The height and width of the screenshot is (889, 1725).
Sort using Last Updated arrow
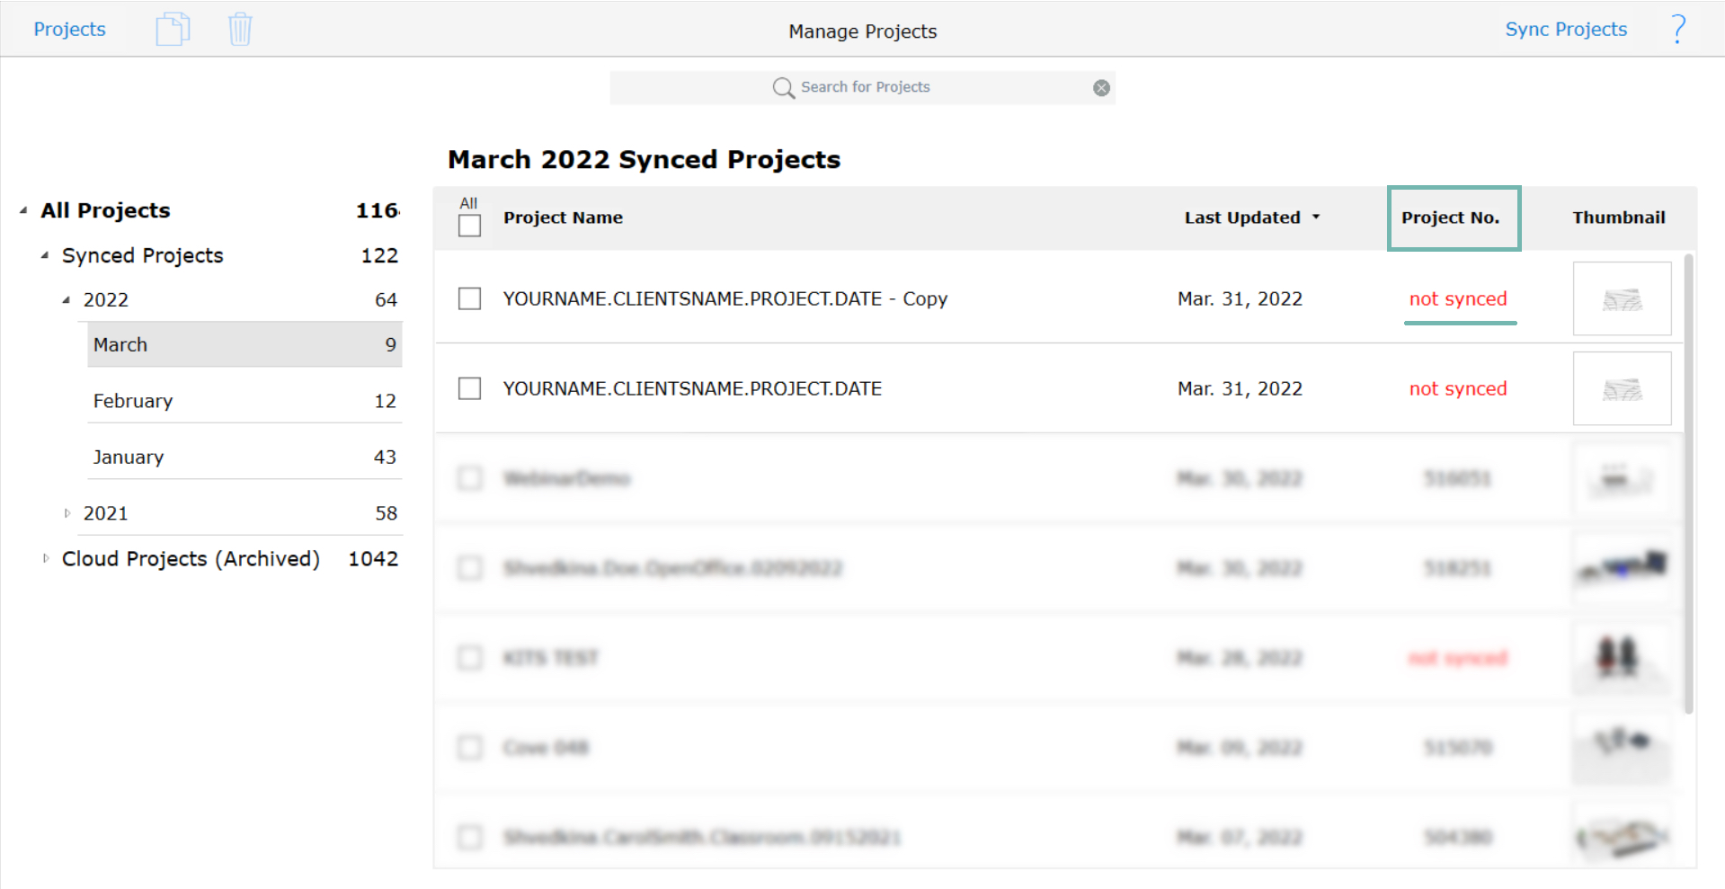coord(1316,218)
